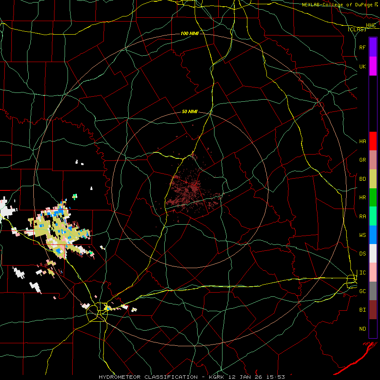Click the 'BI' legend label text

tap(362, 310)
